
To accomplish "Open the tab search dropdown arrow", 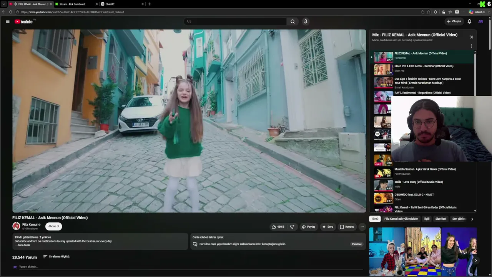I will click(3, 4).
